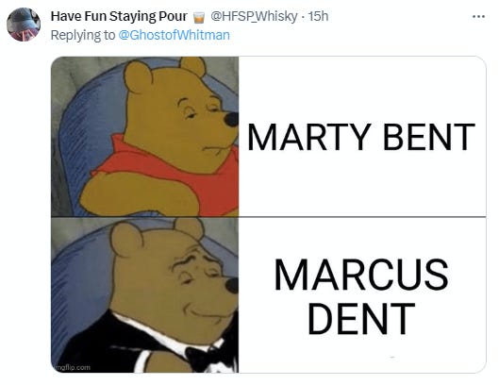Click the dividing line between meme panels
Screen dimensions: 499x385
268,217
